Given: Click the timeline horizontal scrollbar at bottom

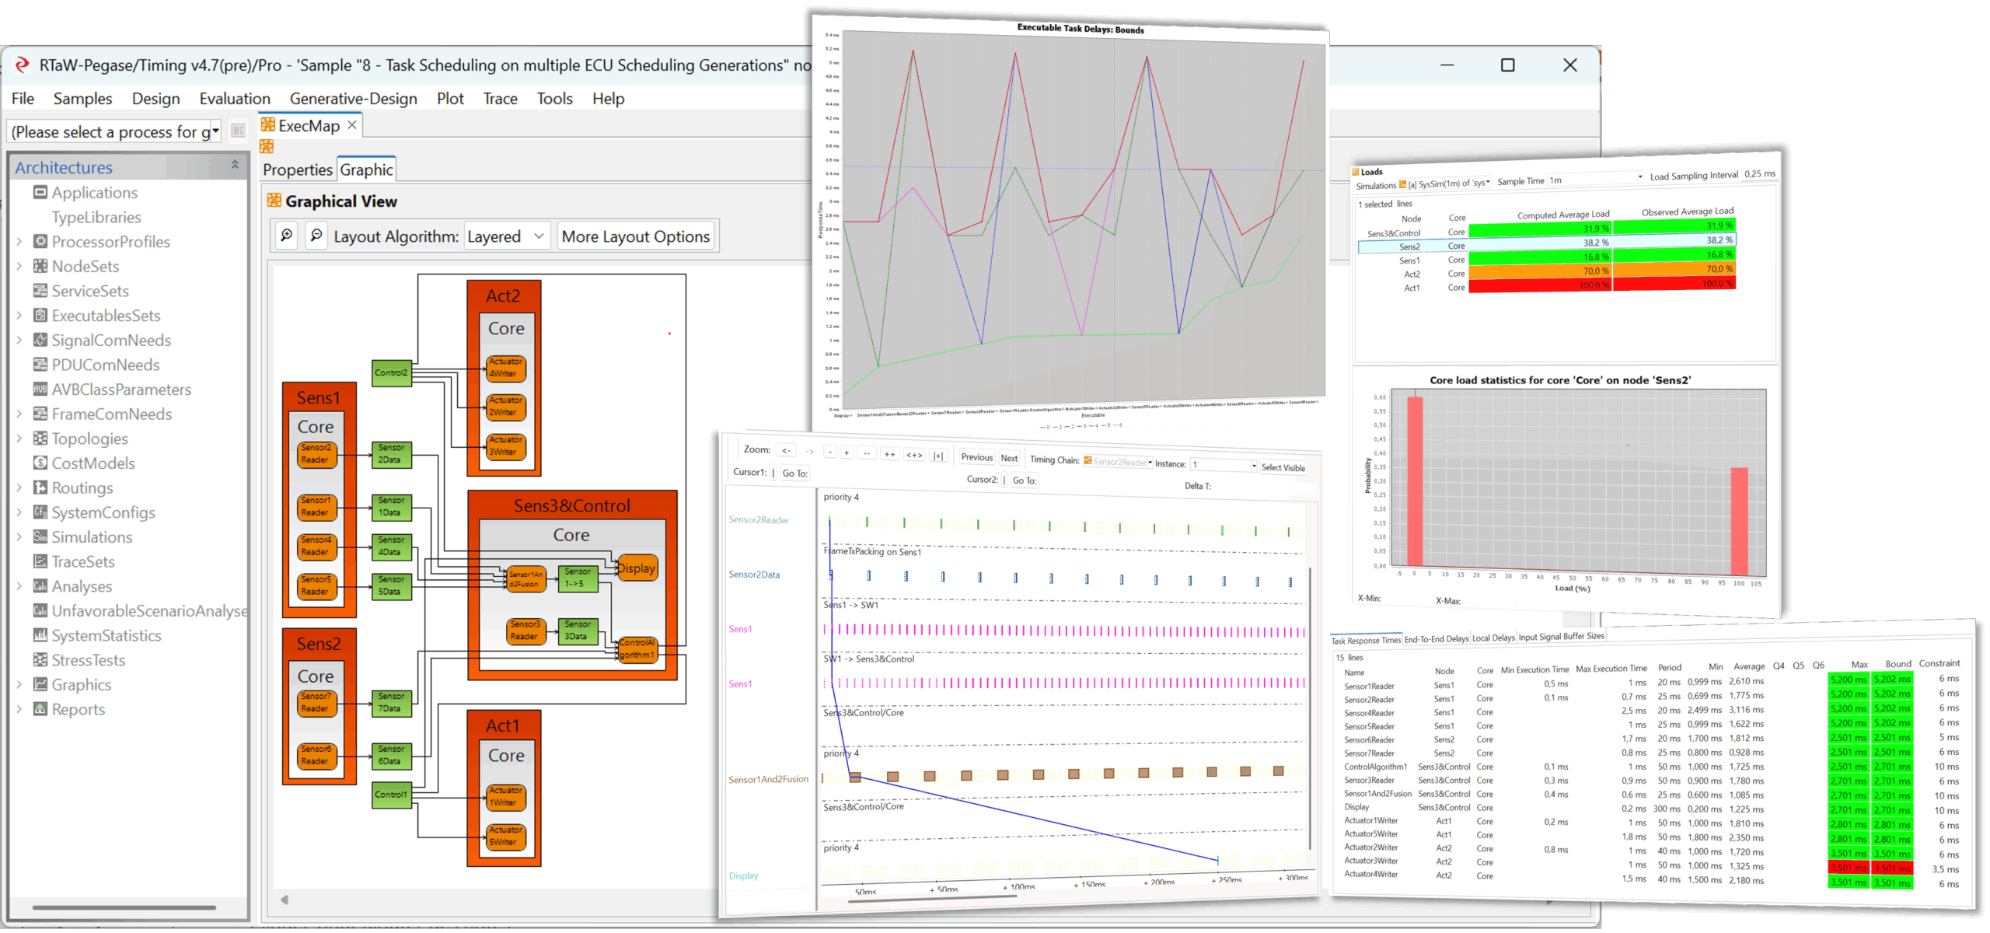Looking at the screenshot, I should pos(931,899).
